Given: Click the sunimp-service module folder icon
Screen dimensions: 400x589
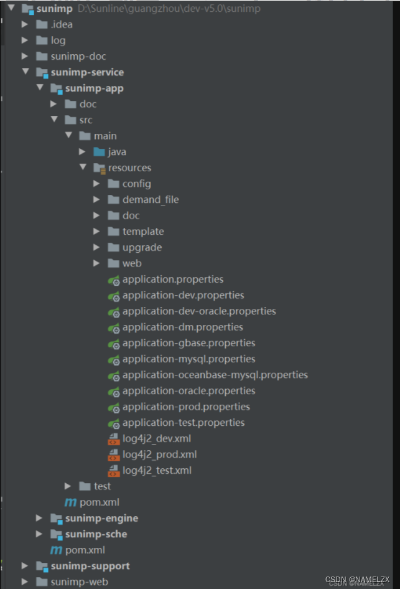Looking at the screenshot, I should pos(42,72).
